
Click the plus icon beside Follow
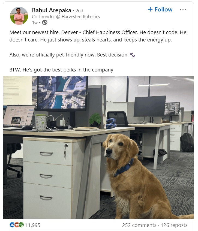[x=150, y=9]
